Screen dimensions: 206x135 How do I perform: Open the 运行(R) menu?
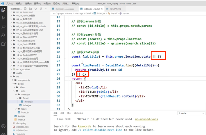56,4
